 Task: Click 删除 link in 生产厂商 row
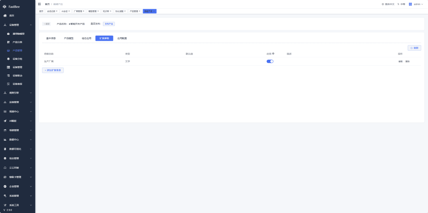407,62
